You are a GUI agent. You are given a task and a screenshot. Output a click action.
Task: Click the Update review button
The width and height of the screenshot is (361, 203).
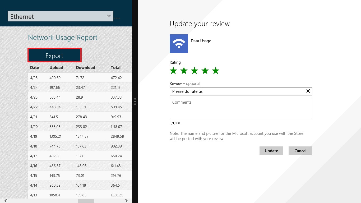click(271, 151)
